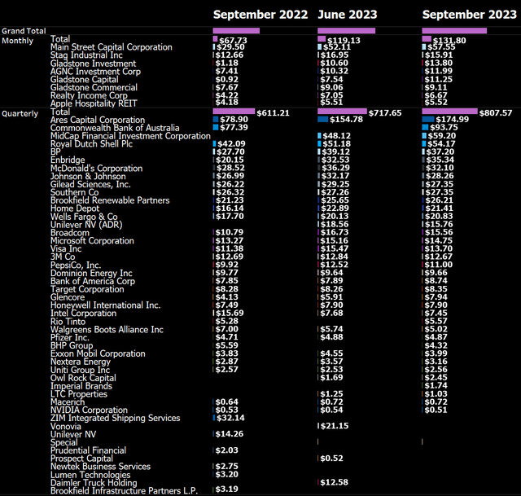Click the Home Depot label
This screenshot has height=496, width=521.
pyautogui.click(x=75, y=208)
